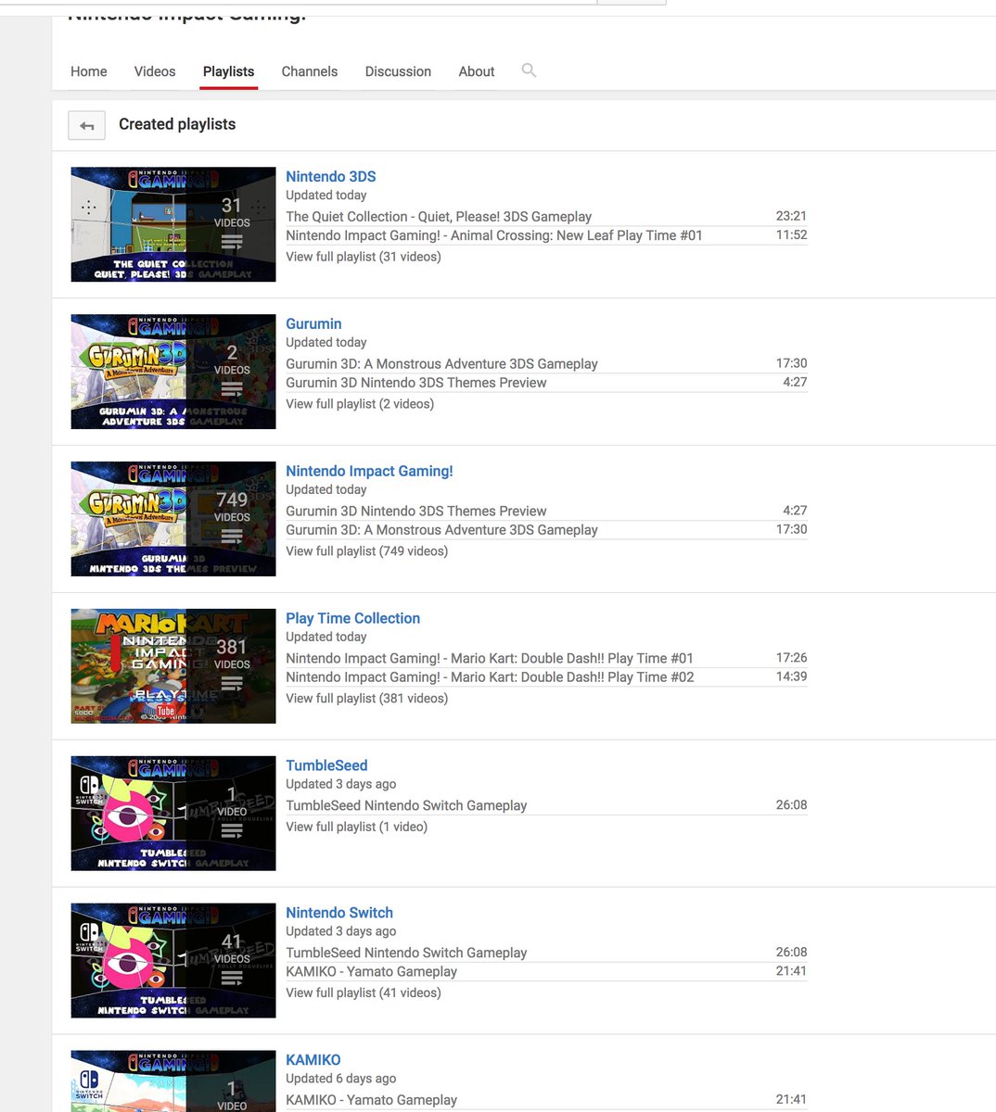This screenshot has height=1112, width=996.
Task: Play Gurumin 3D Themes Preview under Nintendo Impact Gaming!
Action: pyautogui.click(x=416, y=512)
